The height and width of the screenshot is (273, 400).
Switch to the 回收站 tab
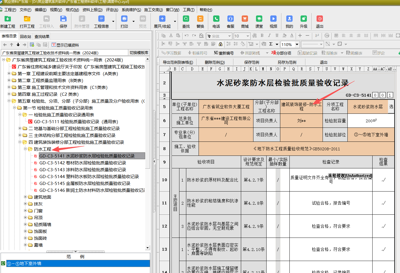(x=25, y=37)
